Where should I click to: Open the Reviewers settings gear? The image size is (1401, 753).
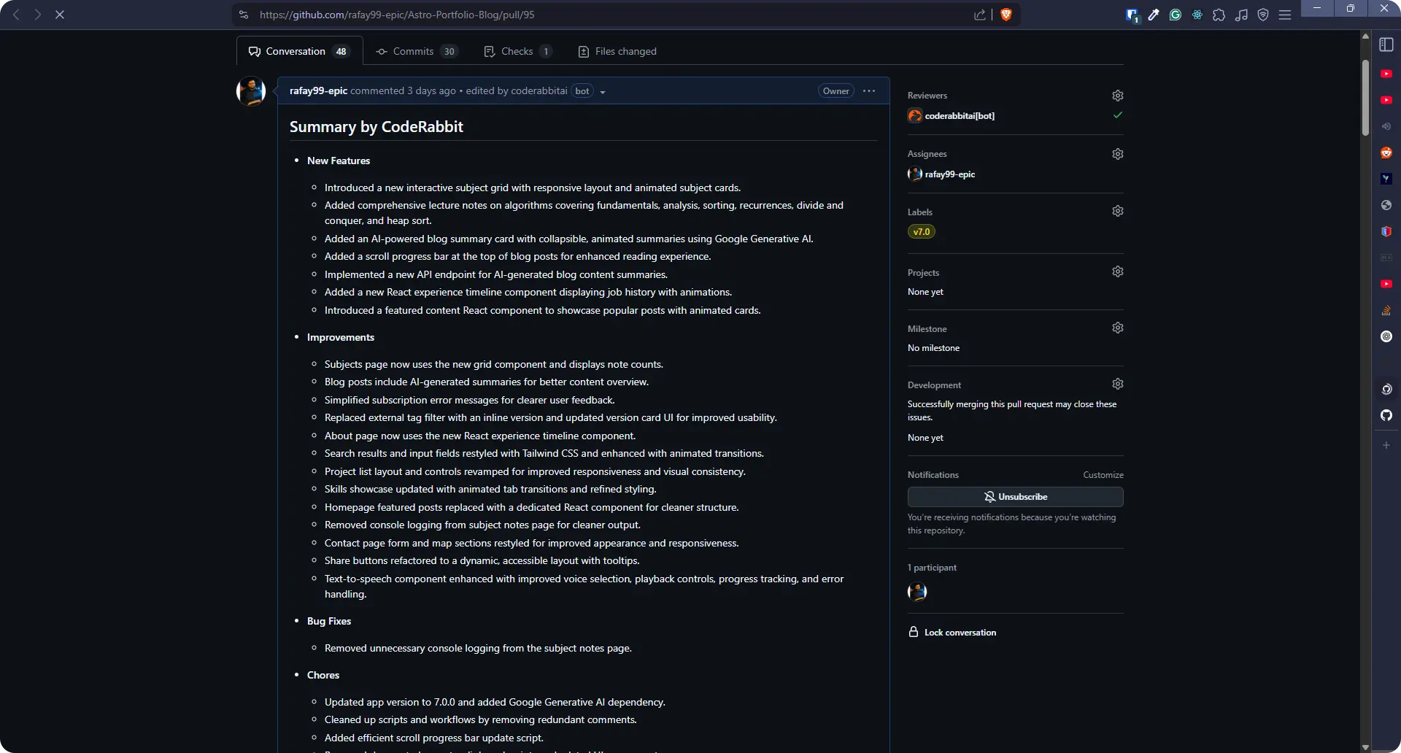point(1117,96)
